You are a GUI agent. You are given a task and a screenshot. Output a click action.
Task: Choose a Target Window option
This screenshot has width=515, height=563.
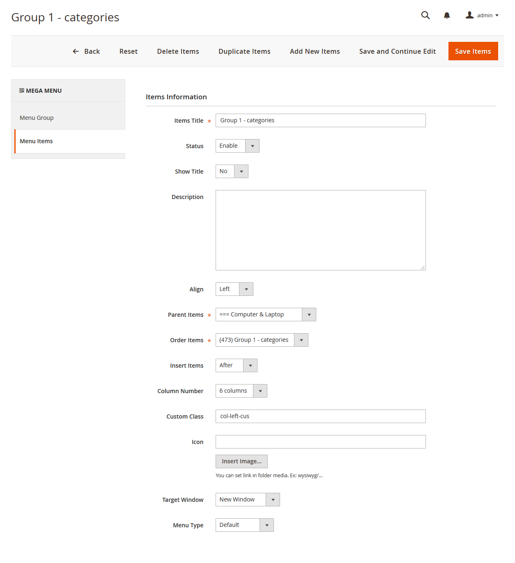tap(247, 500)
